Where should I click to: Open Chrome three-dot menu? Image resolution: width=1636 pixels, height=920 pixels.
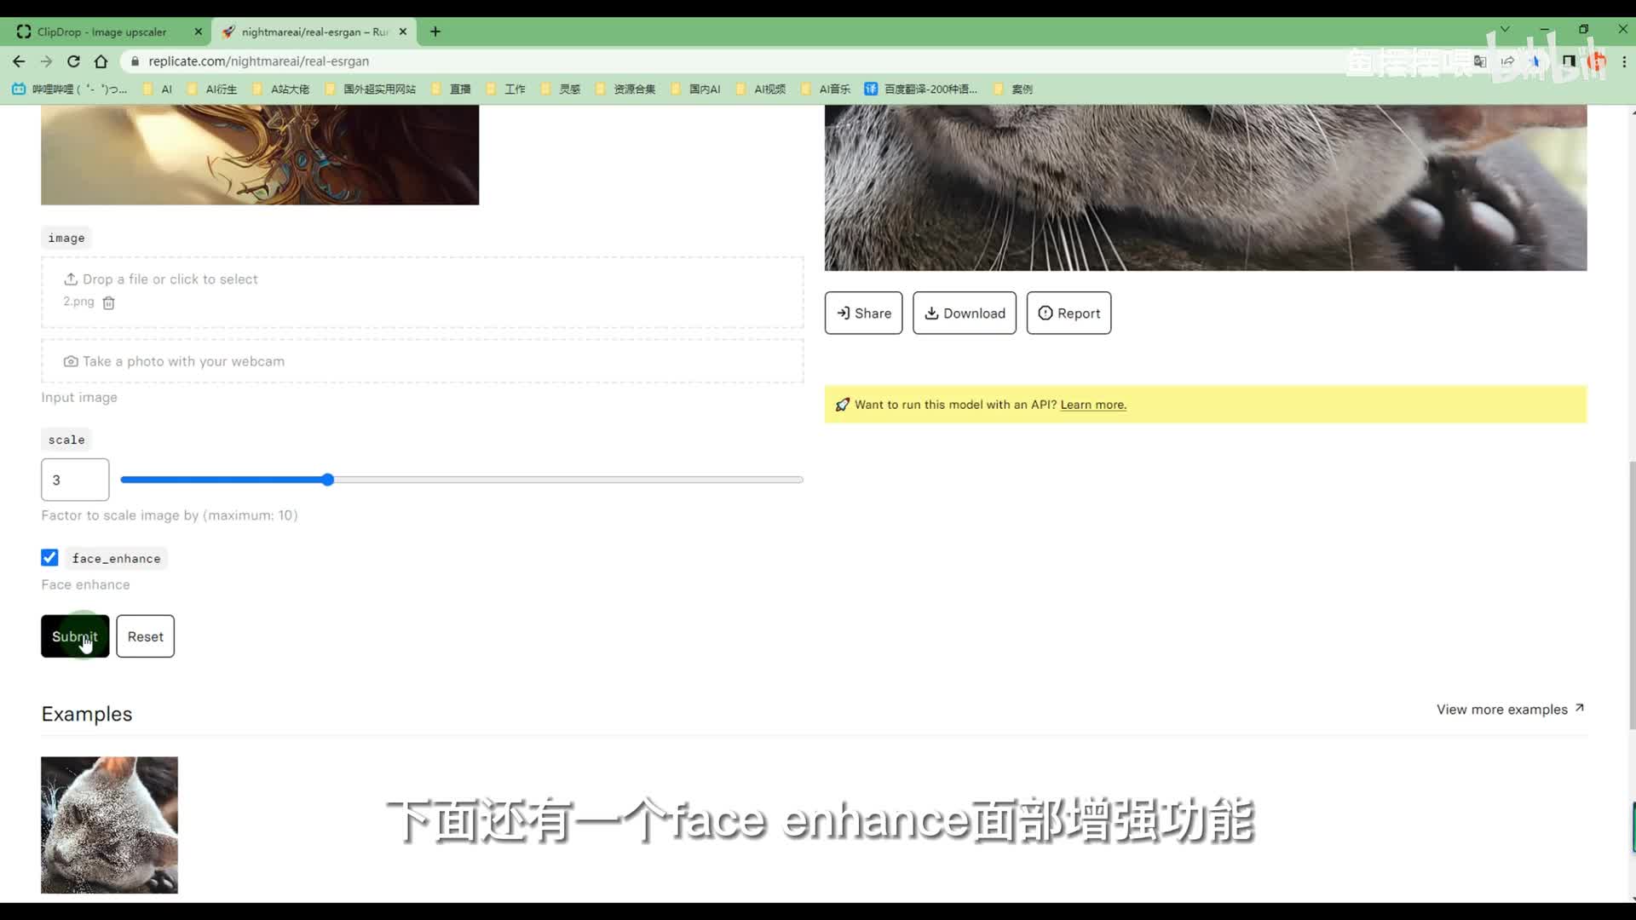(x=1624, y=61)
